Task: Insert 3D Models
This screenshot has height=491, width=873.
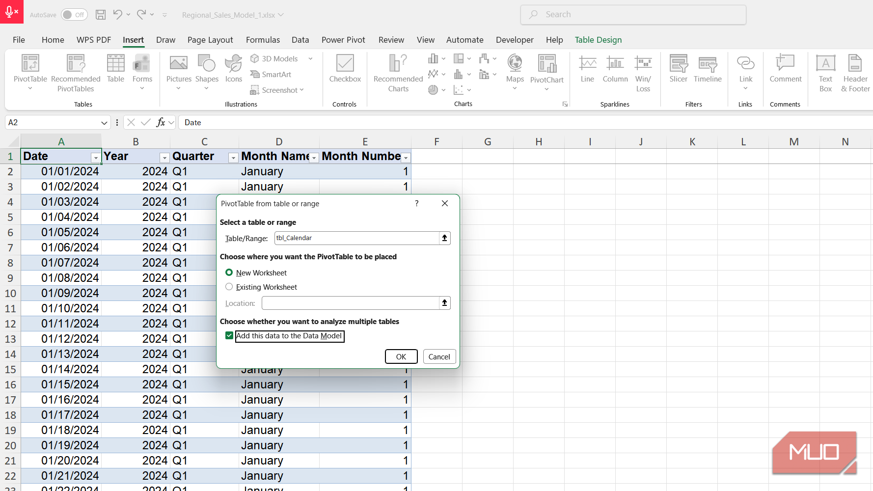Action: coord(274,58)
